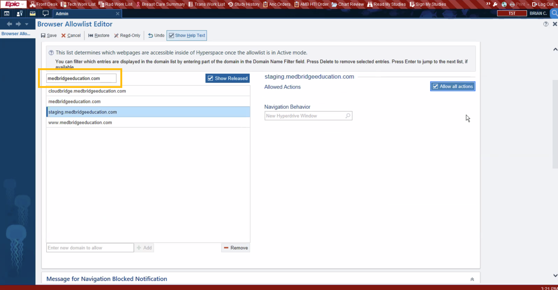Toggle the Show Released checkbox
Viewport: 558px width, 290px height.
click(227, 78)
